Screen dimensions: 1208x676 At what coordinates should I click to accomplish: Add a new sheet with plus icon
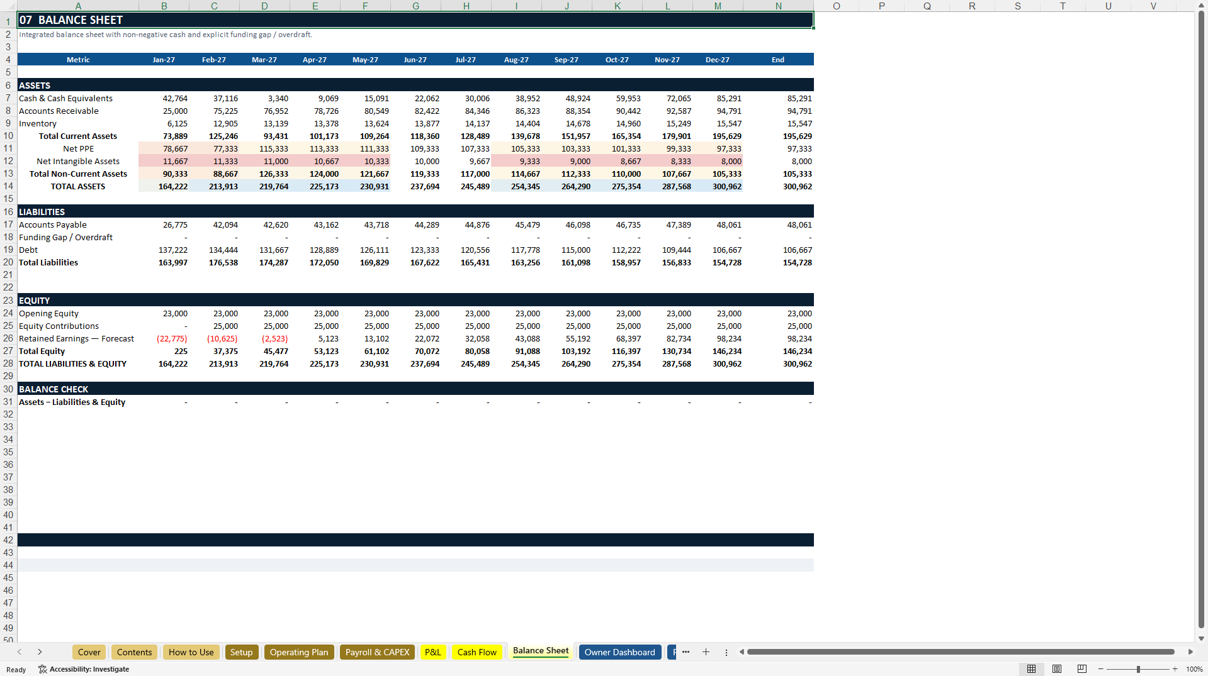click(706, 652)
